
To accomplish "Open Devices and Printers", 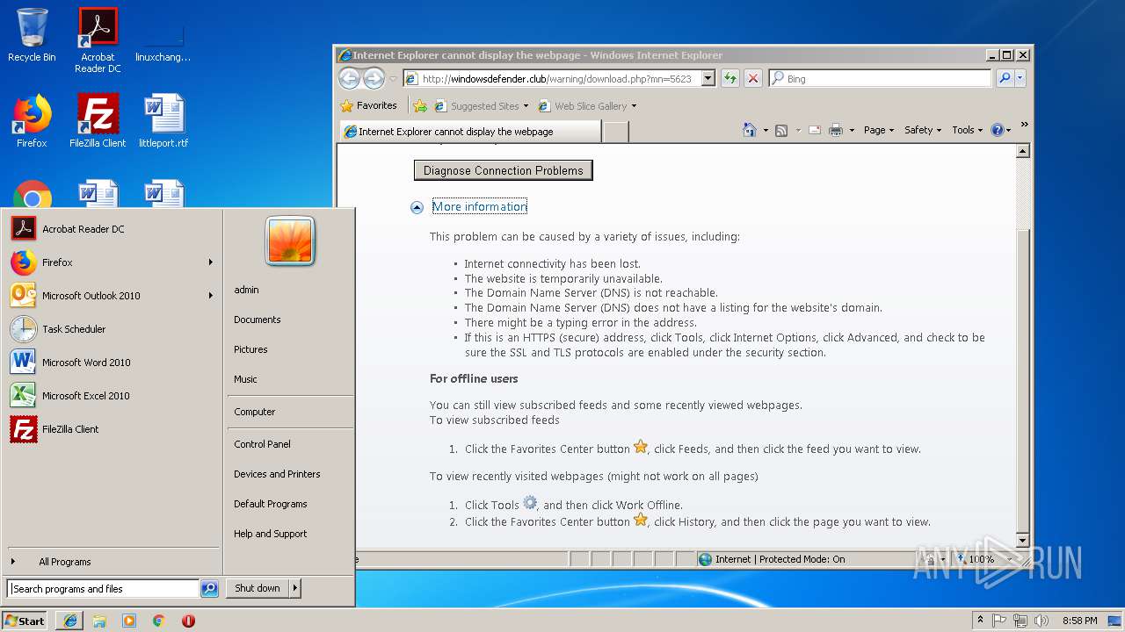I will coord(277,474).
